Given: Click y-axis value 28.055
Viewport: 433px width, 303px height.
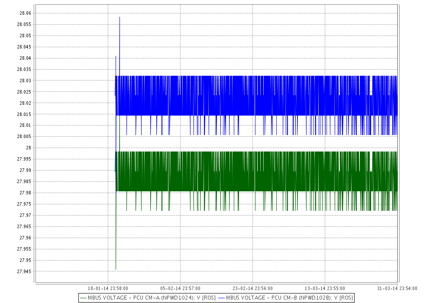Looking at the screenshot, I should point(24,24).
